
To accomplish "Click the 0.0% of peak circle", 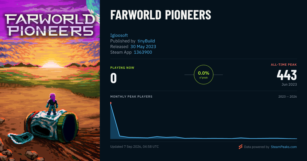I will pos(204,75).
